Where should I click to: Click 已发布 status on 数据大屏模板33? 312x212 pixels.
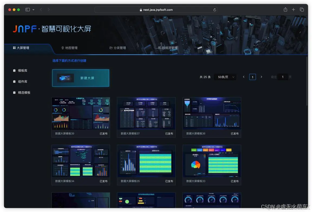(235, 181)
